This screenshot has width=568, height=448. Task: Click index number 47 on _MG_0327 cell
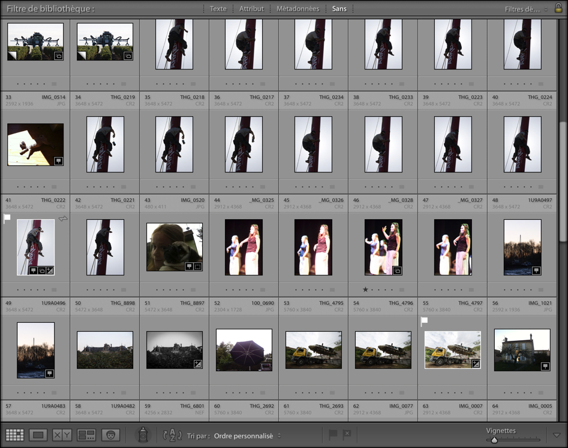(425, 200)
